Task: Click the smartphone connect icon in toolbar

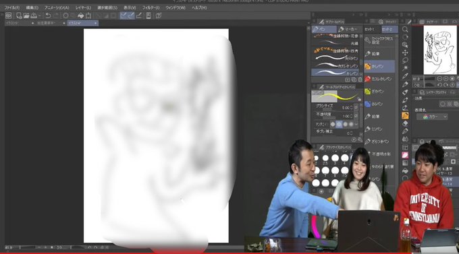Action: [x=148, y=15]
